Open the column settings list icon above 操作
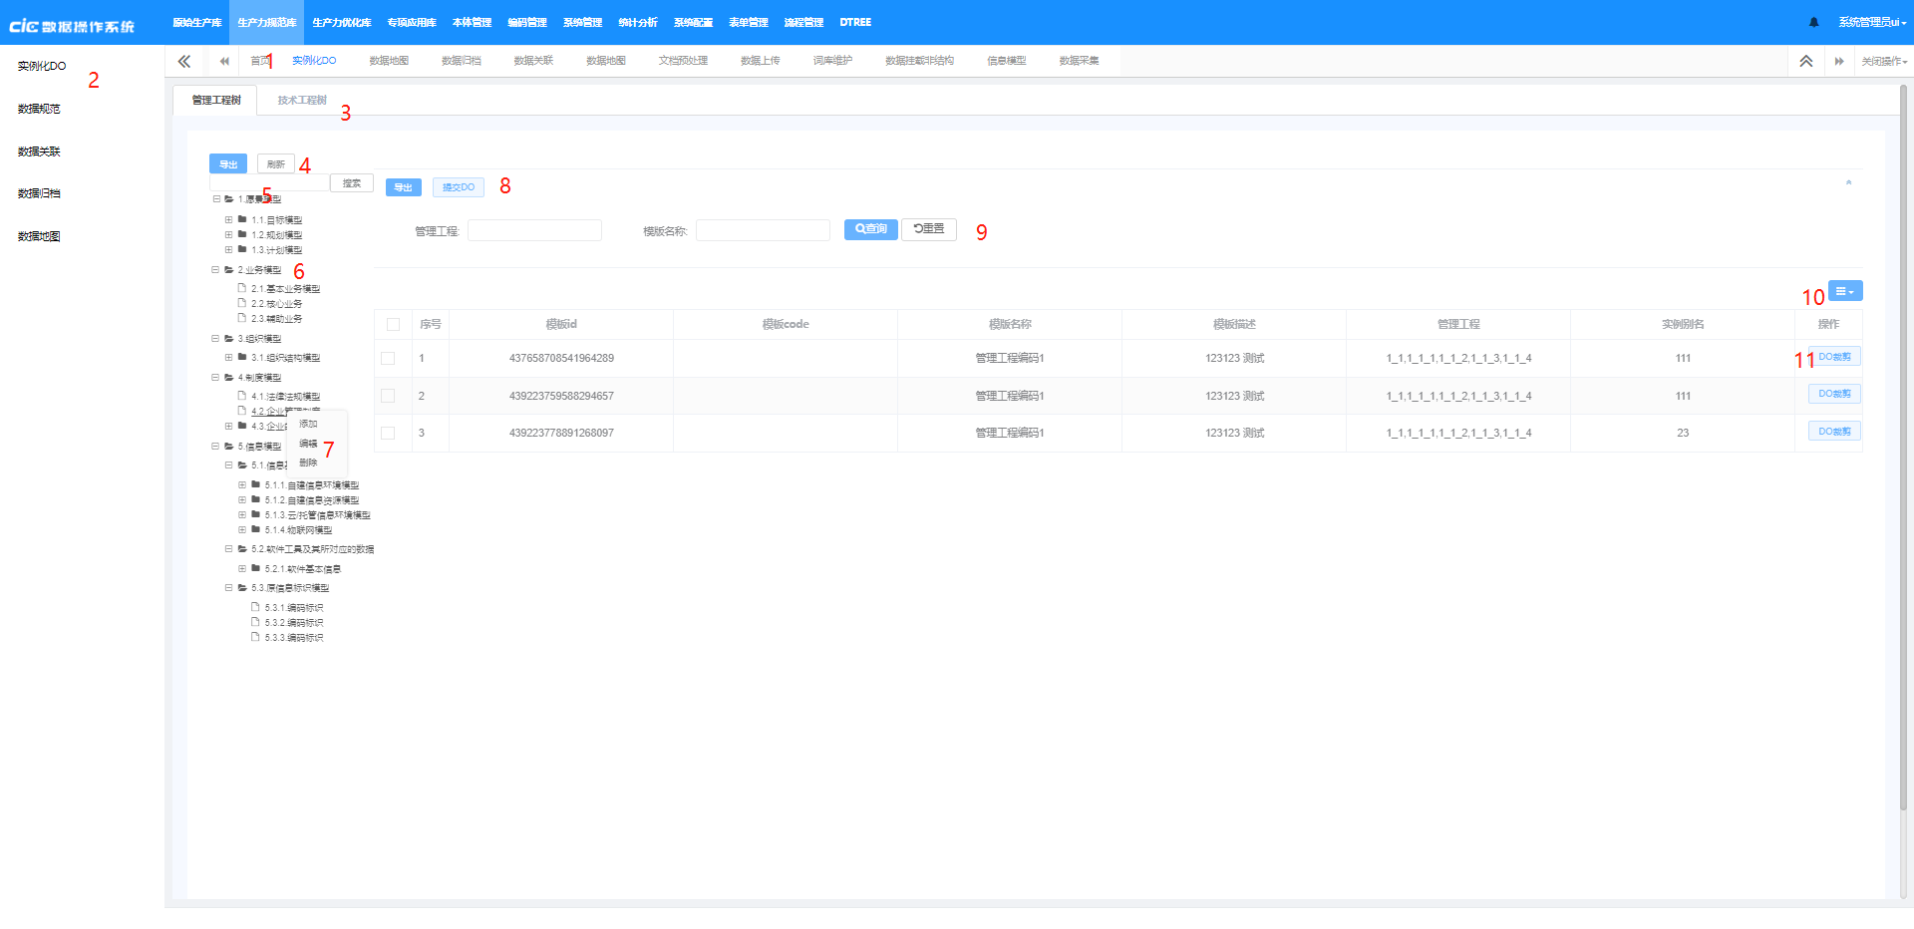This screenshot has height=929, width=1914. click(x=1844, y=290)
